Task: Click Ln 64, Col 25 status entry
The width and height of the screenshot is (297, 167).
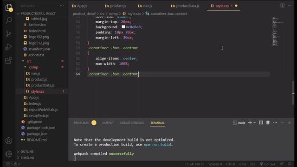Action: tap(194, 164)
